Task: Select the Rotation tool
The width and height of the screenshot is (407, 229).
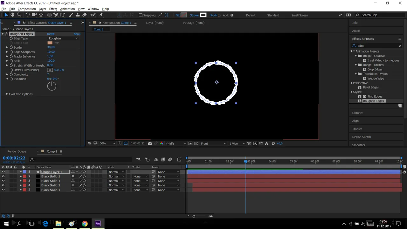Action: (28, 15)
